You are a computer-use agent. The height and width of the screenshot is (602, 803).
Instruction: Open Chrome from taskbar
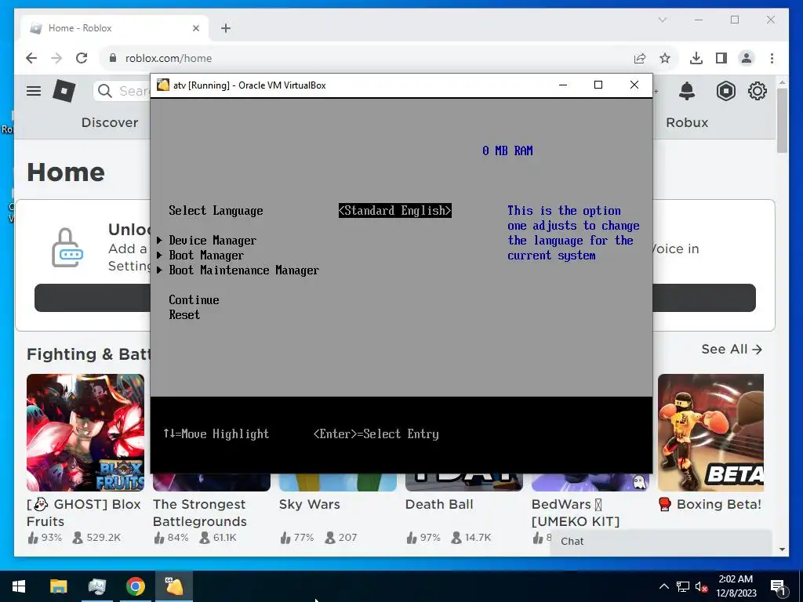(135, 586)
